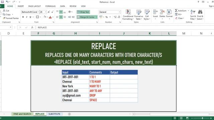Click the Font Color red A icon
The image size is (214, 120).
click(x=50, y=17)
